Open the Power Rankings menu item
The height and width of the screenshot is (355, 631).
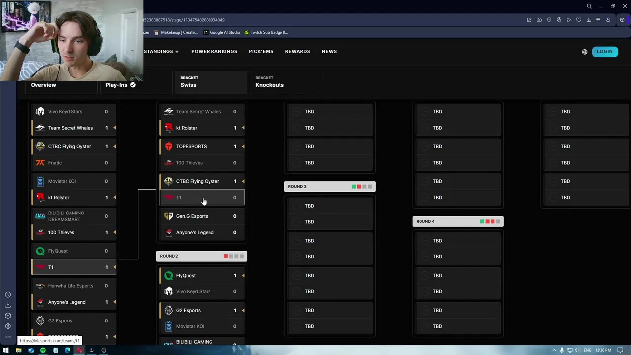coord(214,51)
